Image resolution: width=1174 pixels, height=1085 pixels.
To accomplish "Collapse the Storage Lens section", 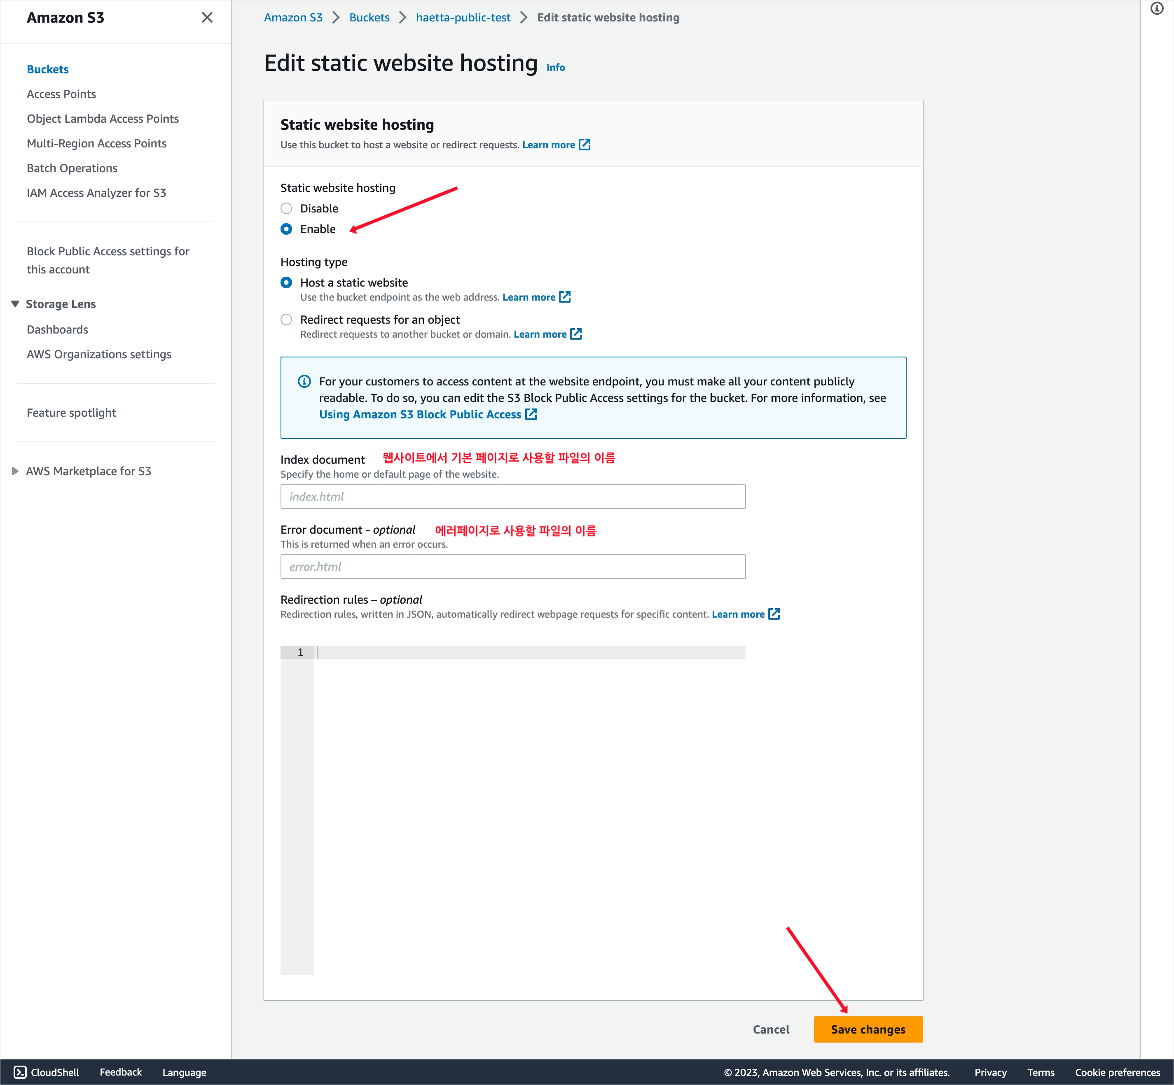I will tap(15, 303).
